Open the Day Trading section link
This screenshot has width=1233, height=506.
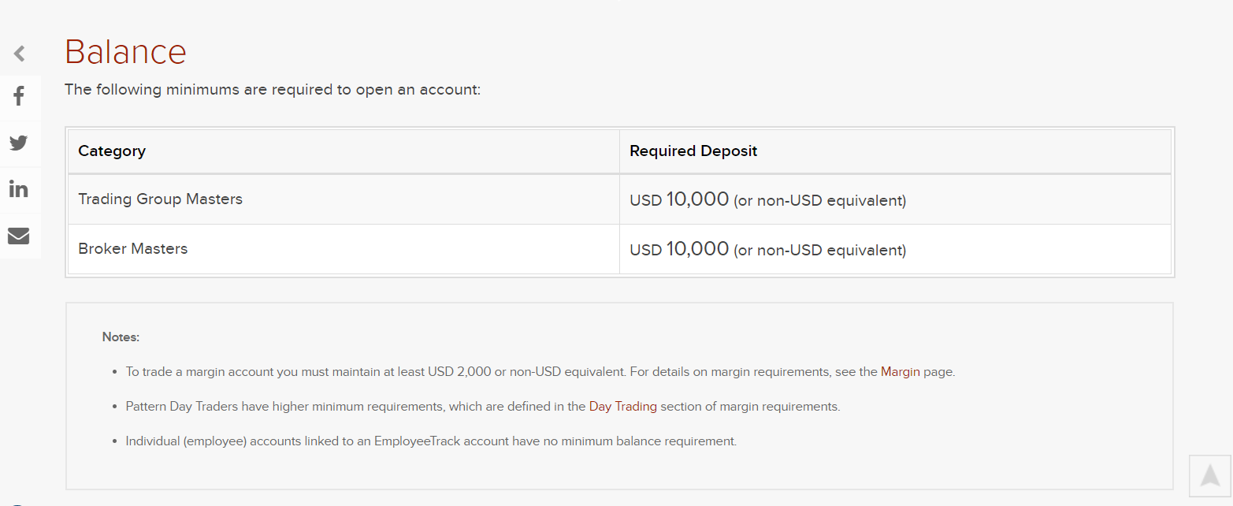(x=622, y=407)
